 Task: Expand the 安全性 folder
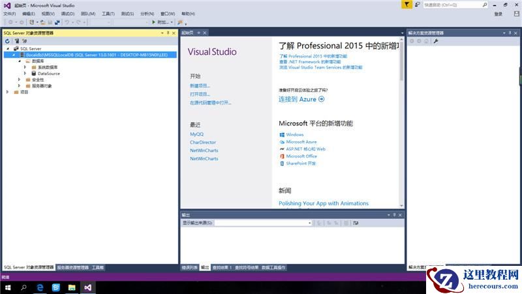click(x=19, y=80)
